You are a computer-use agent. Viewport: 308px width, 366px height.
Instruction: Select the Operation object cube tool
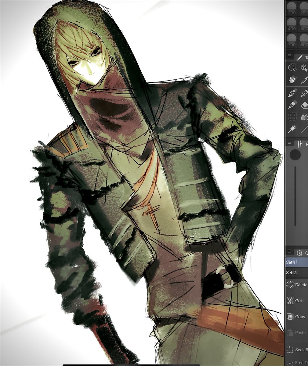(x=304, y=67)
